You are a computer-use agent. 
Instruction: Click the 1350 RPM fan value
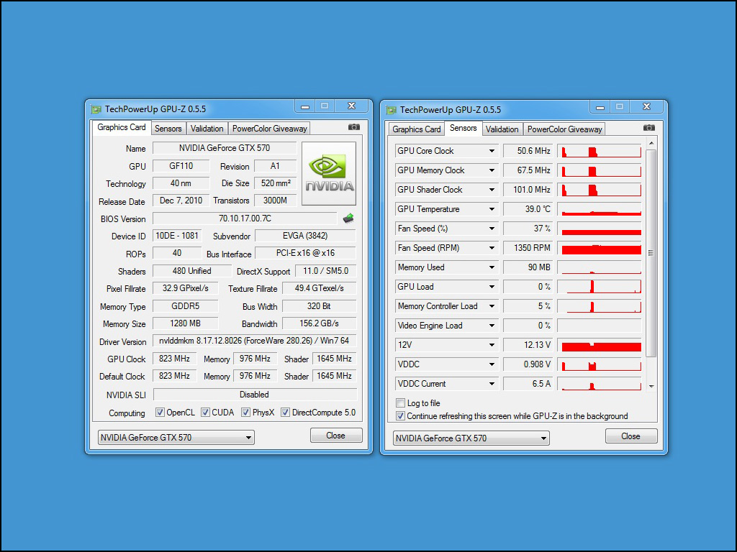point(528,248)
